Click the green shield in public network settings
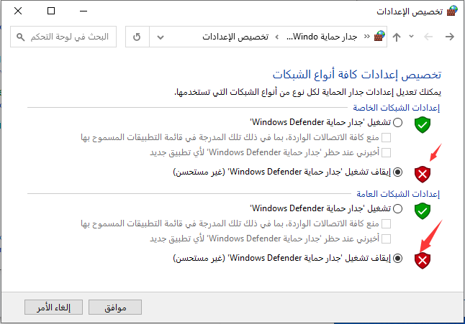 423,211
